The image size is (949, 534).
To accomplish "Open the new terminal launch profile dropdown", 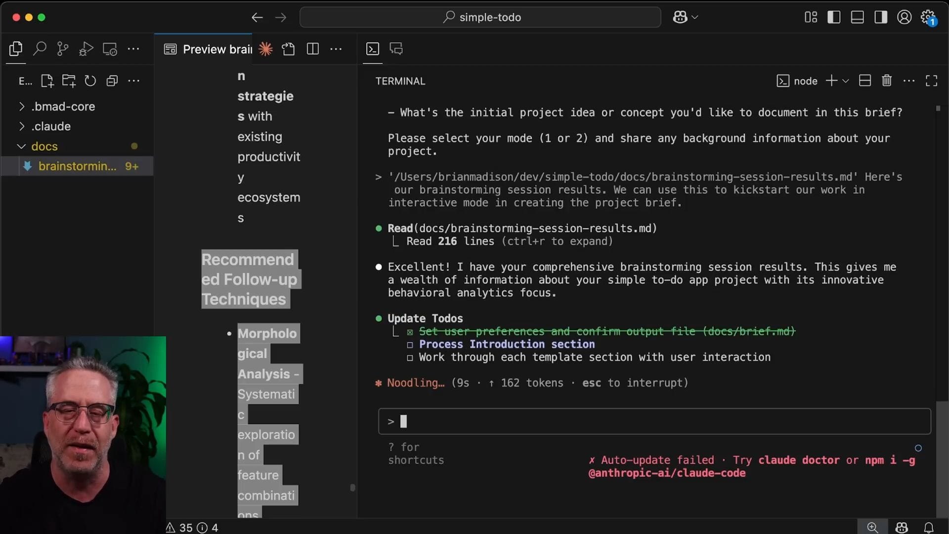I will pyautogui.click(x=846, y=81).
